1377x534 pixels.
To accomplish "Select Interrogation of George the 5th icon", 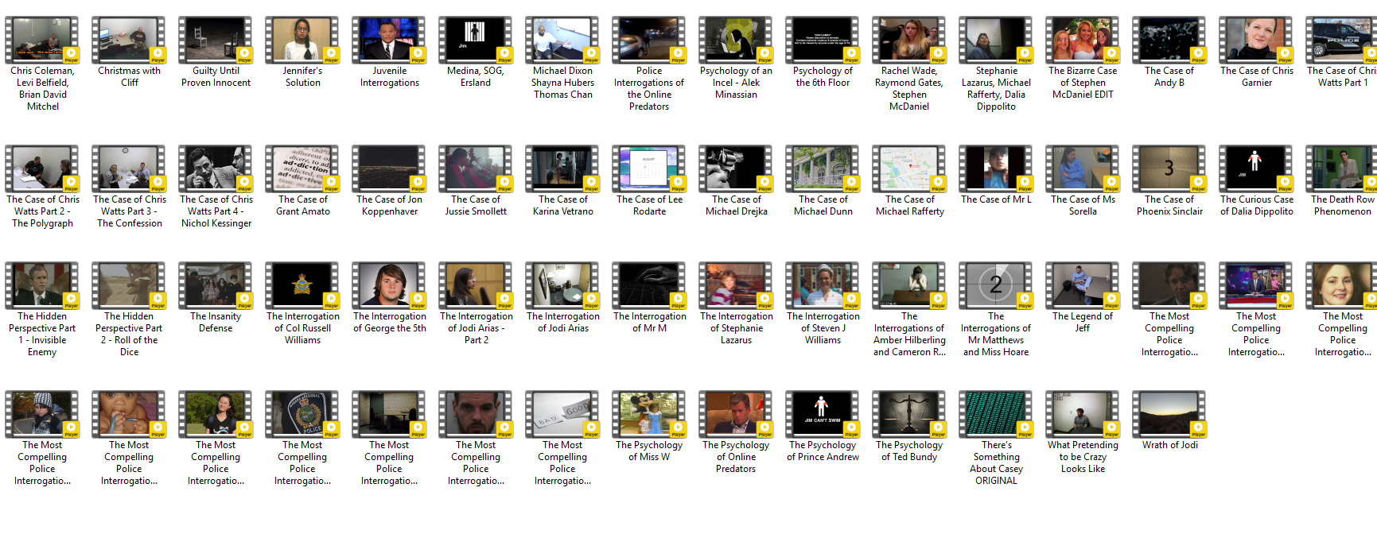I will tap(389, 285).
